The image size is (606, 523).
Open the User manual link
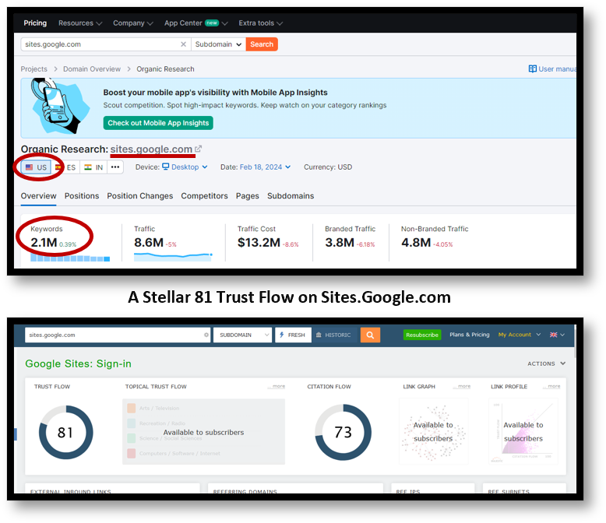[x=552, y=69]
